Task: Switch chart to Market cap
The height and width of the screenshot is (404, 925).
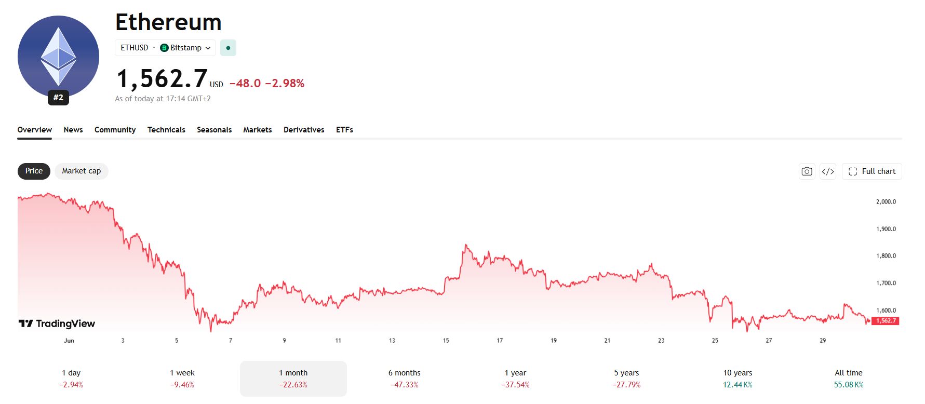Action: (x=82, y=171)
